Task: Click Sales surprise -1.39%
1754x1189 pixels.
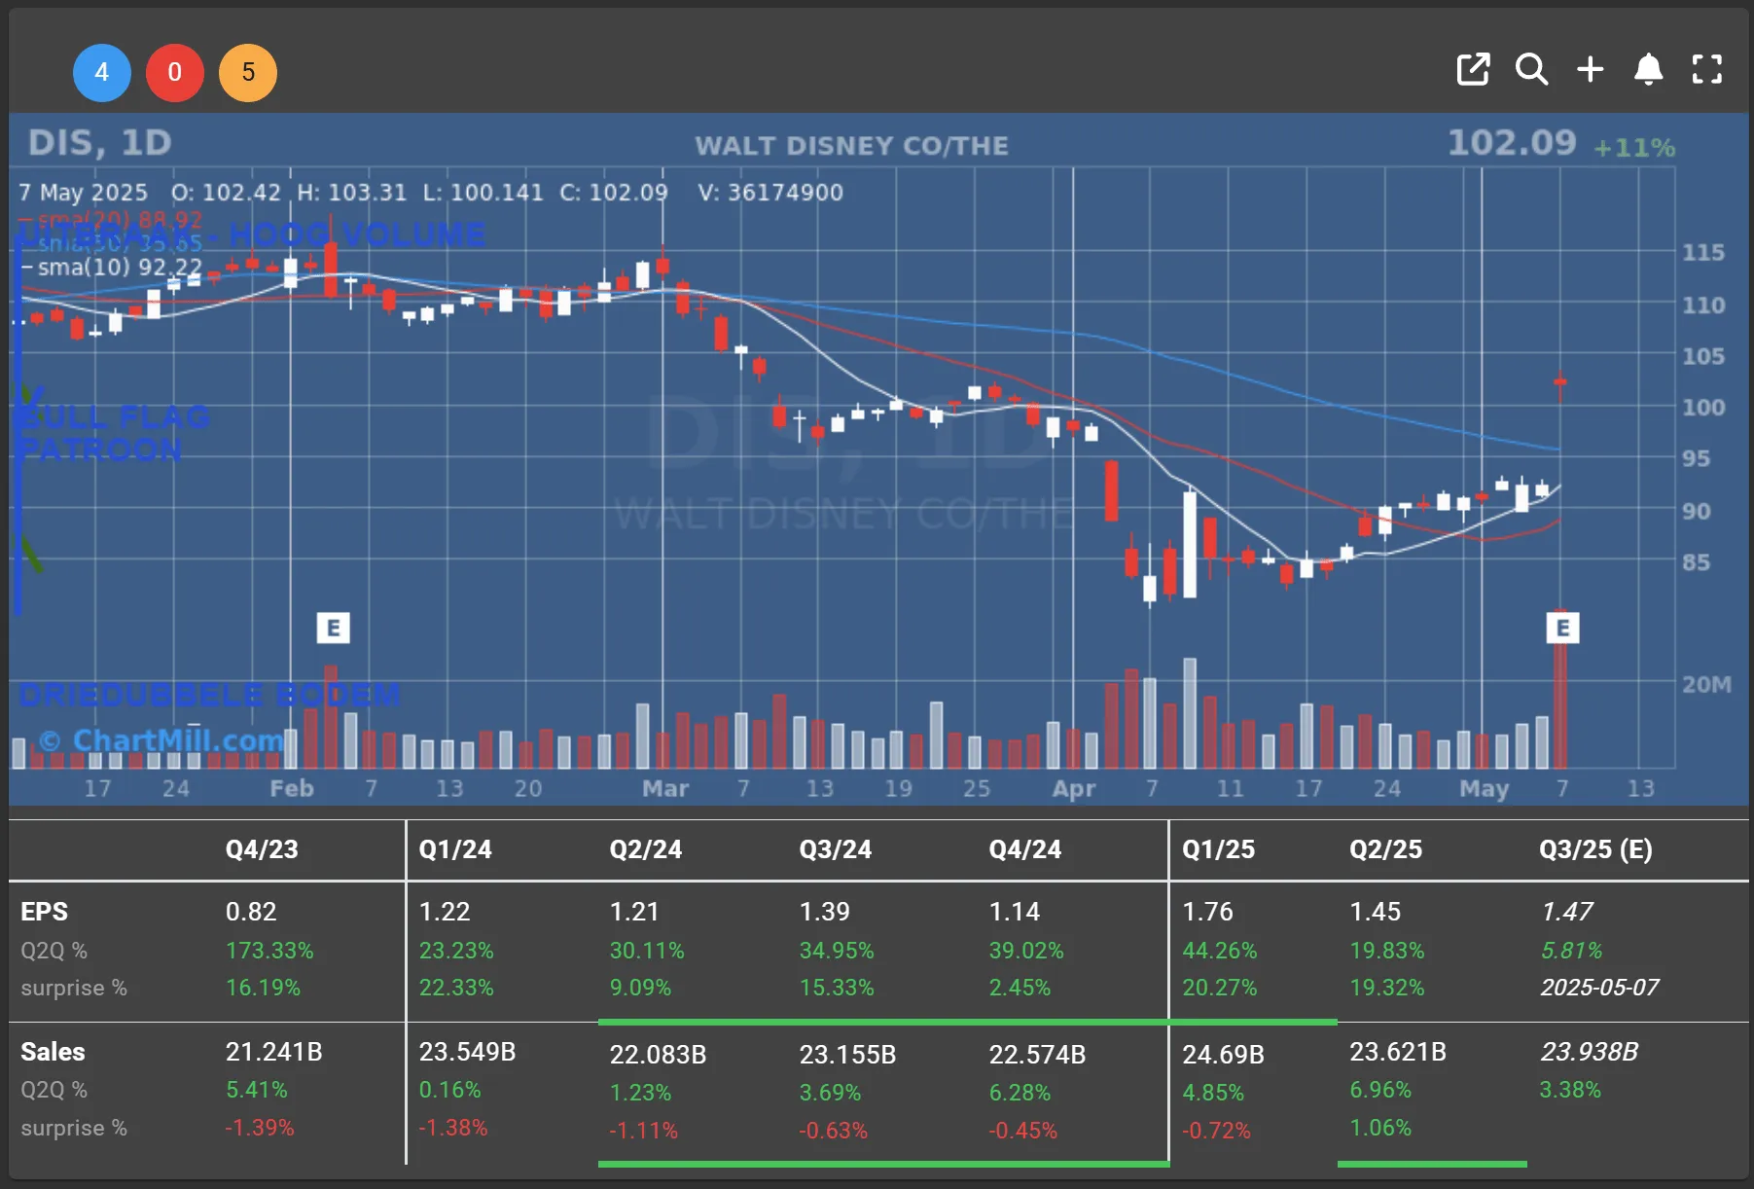Action: click(259, 1128)
